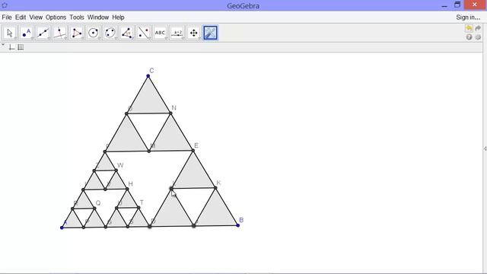The image size is (487, 274).
Task: Select point C at the triangle apex
Action: coord(148,76)
